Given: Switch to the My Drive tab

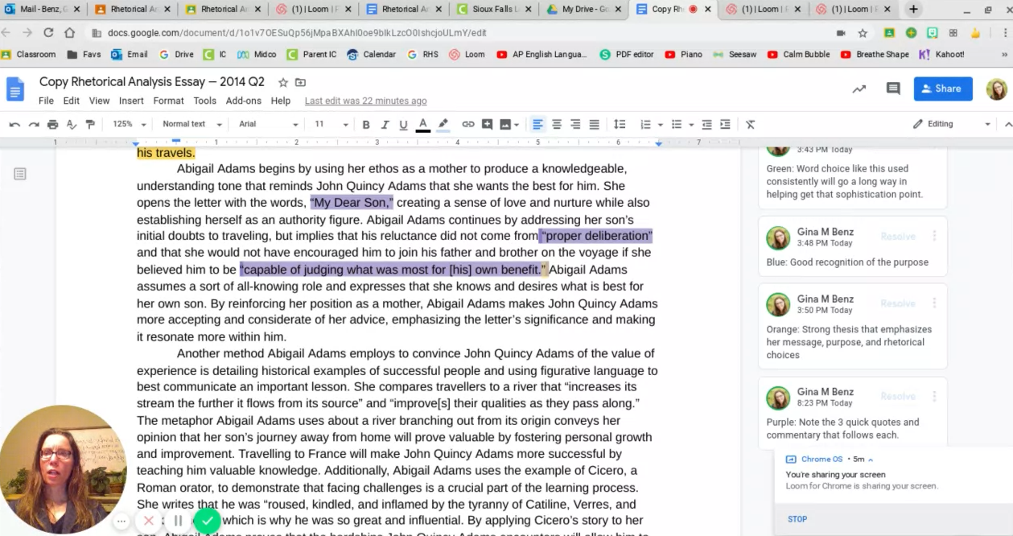Looking at the screenshot, I should [x=583, y=10].
